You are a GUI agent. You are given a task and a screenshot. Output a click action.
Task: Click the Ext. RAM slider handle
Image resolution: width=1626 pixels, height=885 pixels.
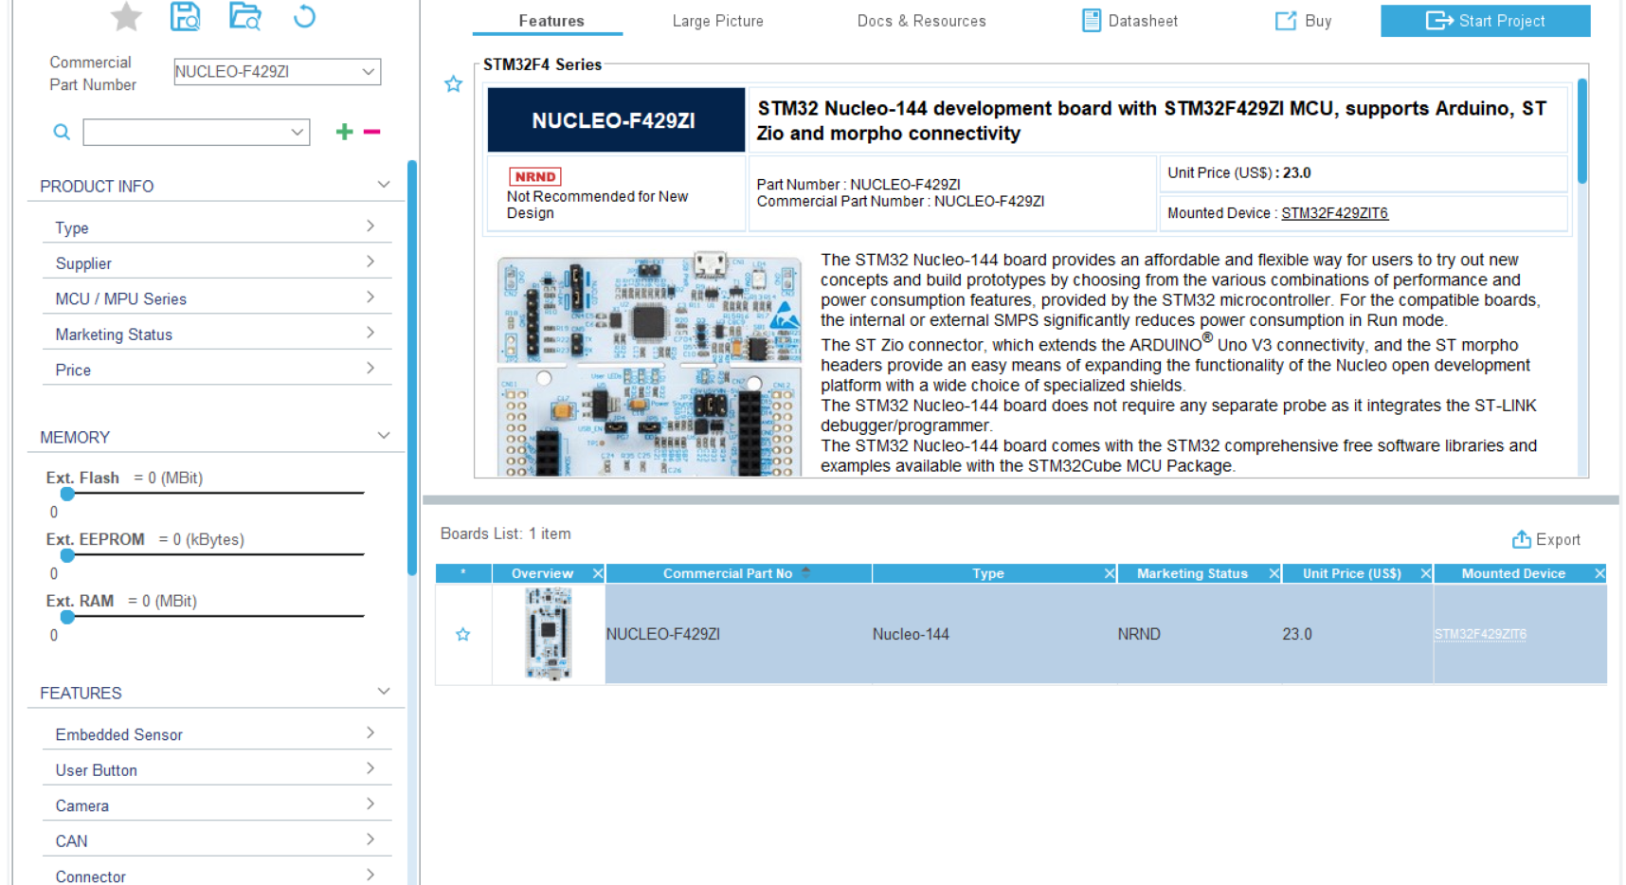67,617
